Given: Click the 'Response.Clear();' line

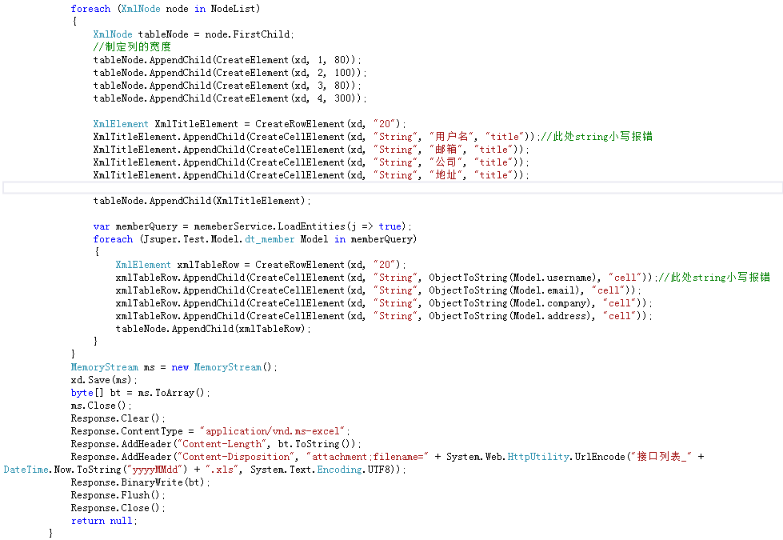Looking at the screenshot, I should [x=118, y=418].
